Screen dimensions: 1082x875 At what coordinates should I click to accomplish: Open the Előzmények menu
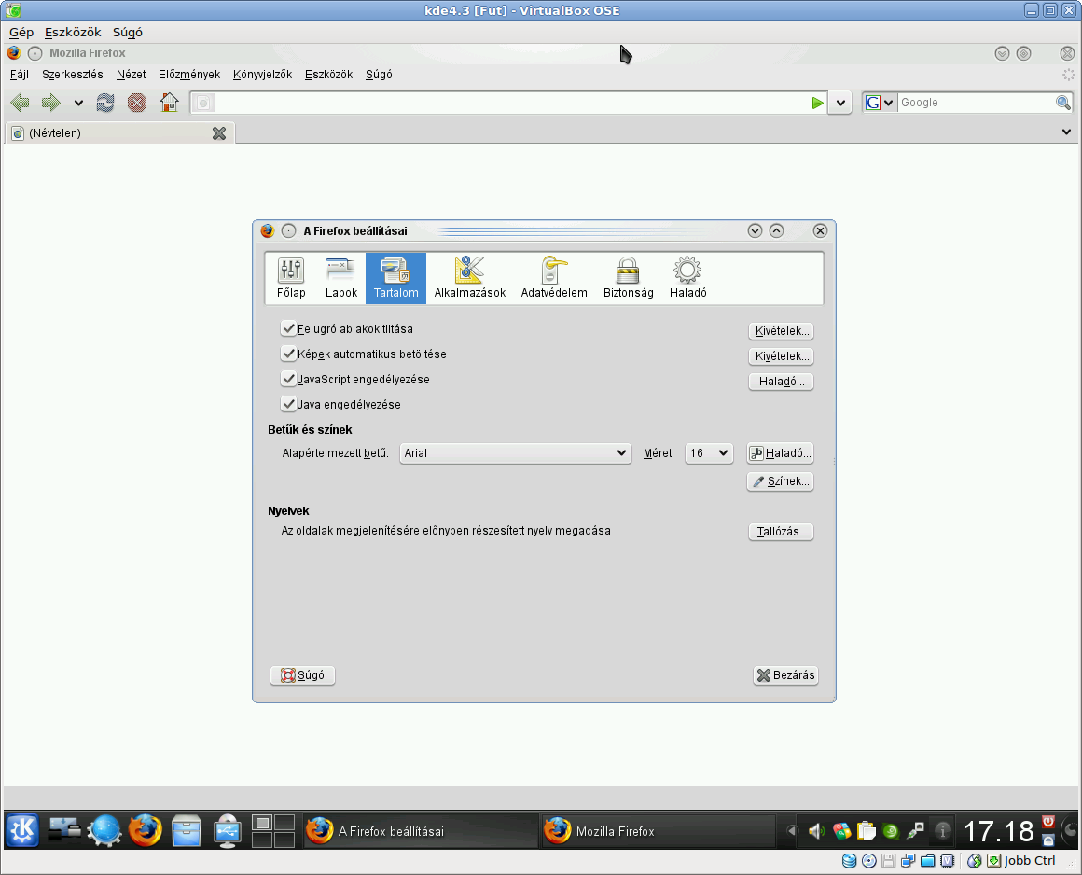(189, 75)
